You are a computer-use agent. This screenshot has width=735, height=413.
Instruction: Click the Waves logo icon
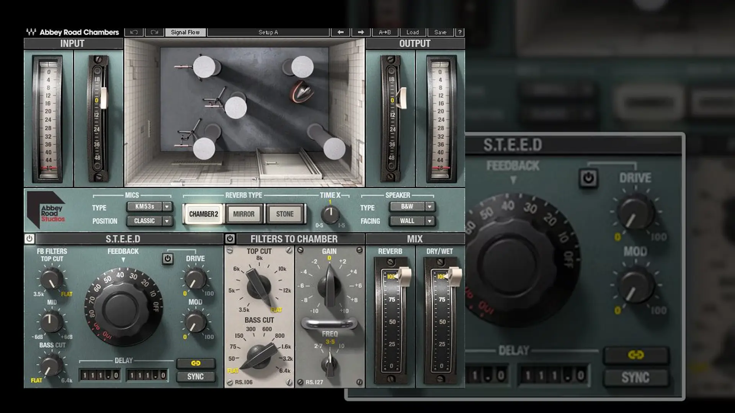(x=31, y=32)
